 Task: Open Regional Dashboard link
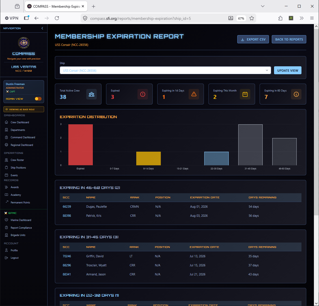[x=22, y=145]
